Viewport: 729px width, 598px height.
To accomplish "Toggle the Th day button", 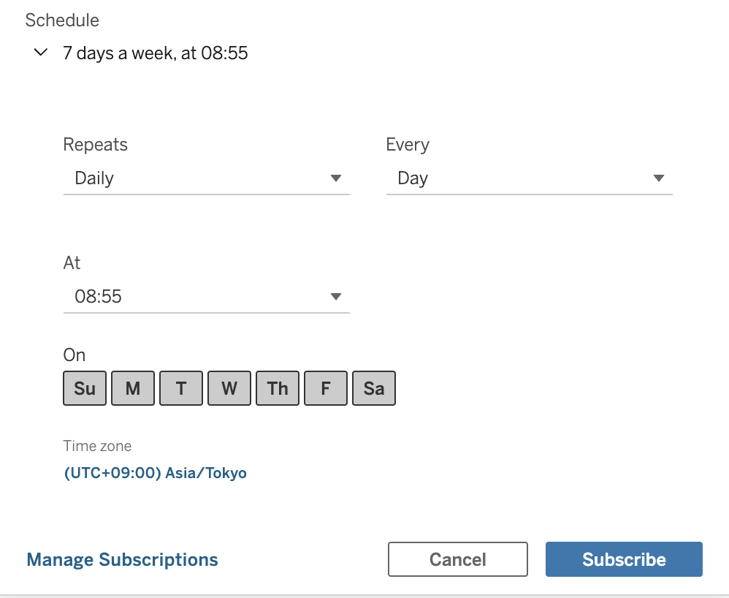I will [x=278, y=388].
